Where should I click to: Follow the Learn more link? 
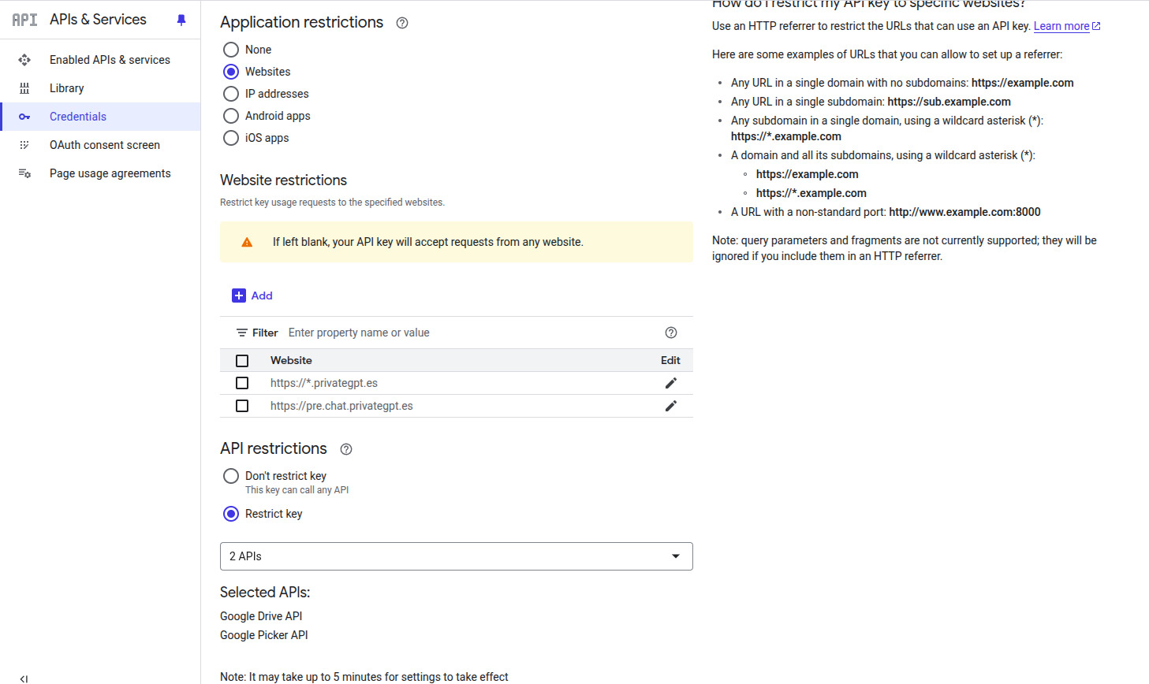1061,26
